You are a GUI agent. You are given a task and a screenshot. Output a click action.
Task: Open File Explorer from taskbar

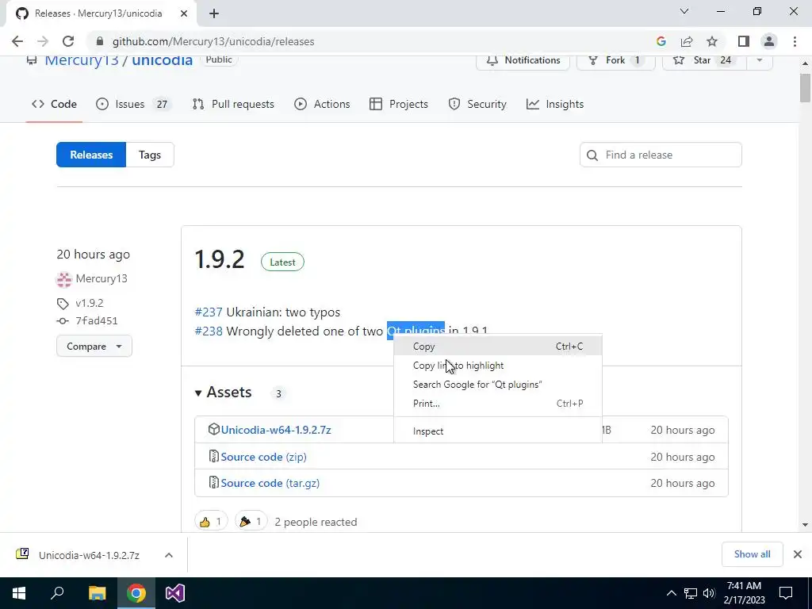pos(97,593)
